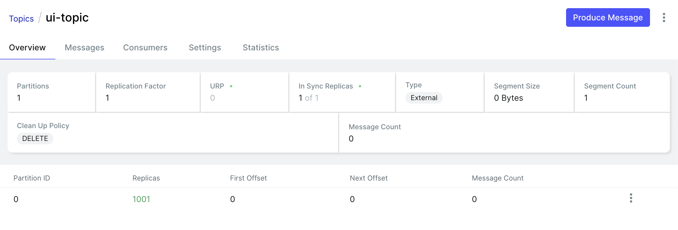Open the Messages tab
Image resolution: width=678 pixels, height=230 pixels.
(85, 47)
